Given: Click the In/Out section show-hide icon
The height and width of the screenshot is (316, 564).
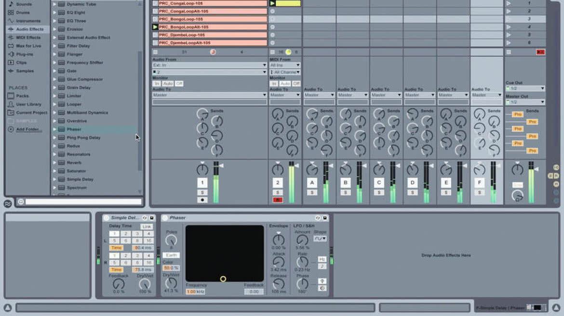Looking at the screenshot, I should click(x=556, y=168).
